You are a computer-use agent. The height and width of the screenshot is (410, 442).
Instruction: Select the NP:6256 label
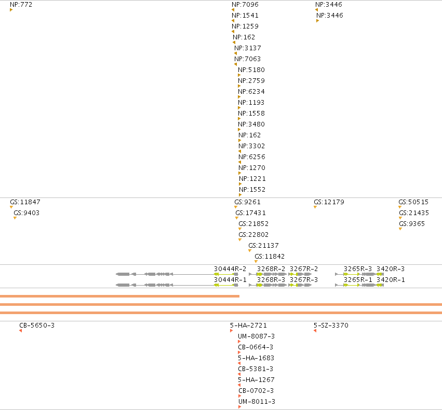[x=252, y=157]
